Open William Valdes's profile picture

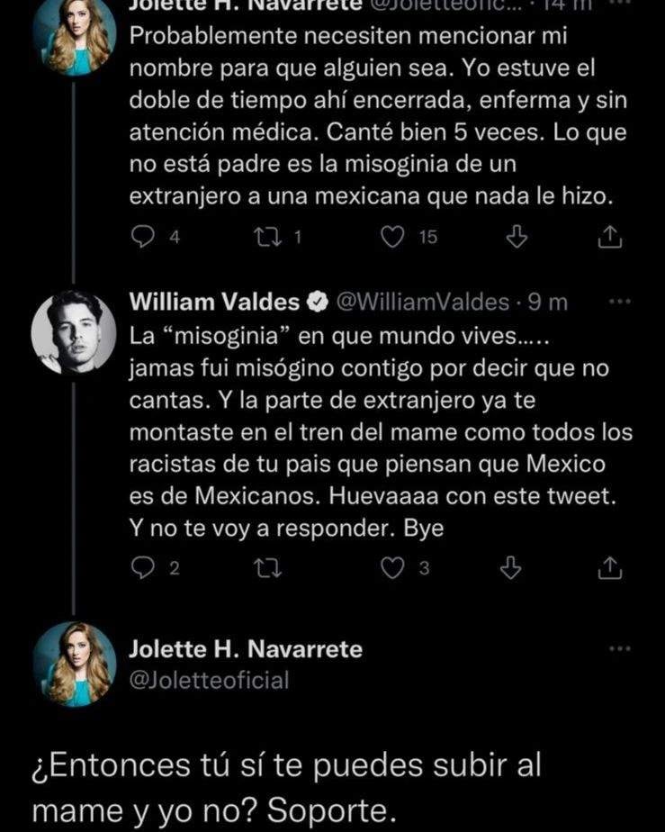(x=74, y=331)
